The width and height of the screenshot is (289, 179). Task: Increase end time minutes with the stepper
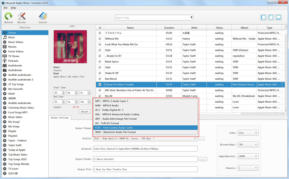76,101
